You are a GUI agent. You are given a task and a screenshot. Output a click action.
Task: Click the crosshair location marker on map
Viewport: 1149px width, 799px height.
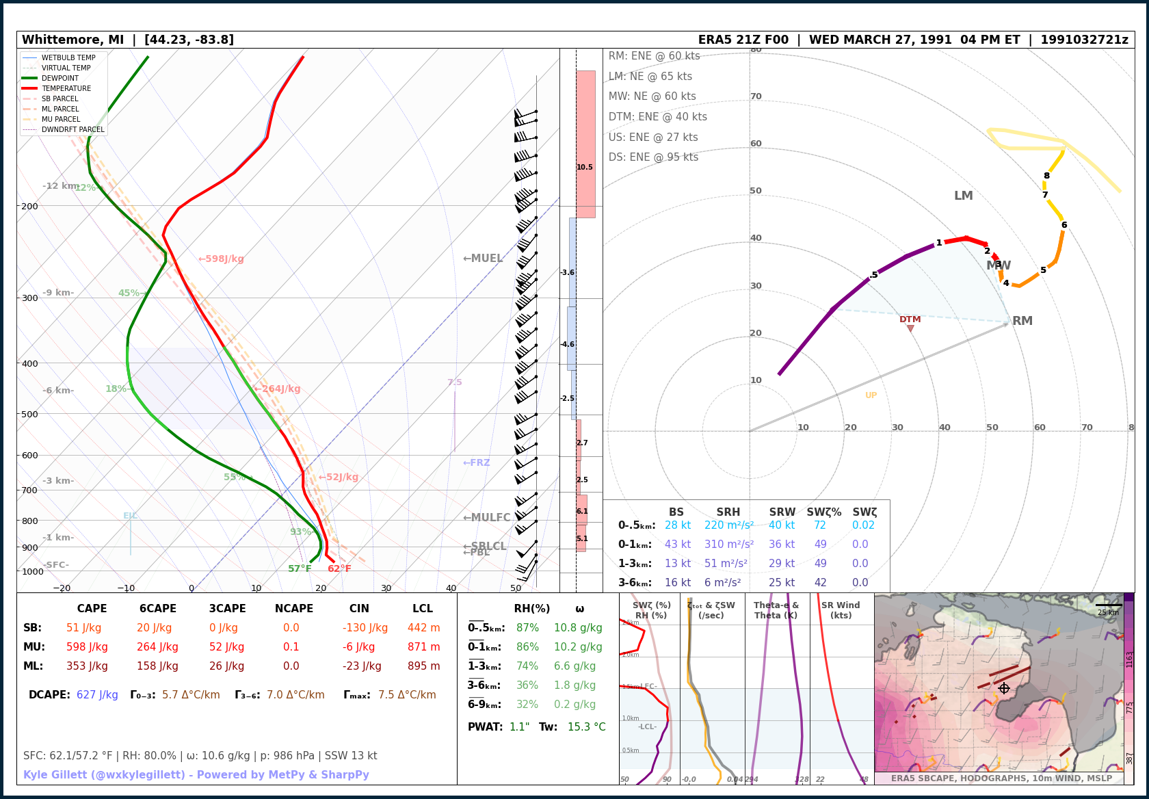1004,688
